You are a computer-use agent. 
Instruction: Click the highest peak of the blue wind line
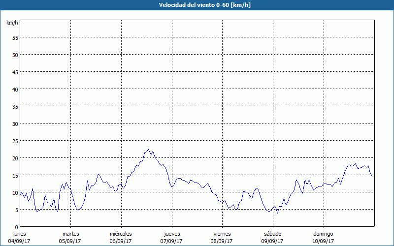(x=148, y=150)
